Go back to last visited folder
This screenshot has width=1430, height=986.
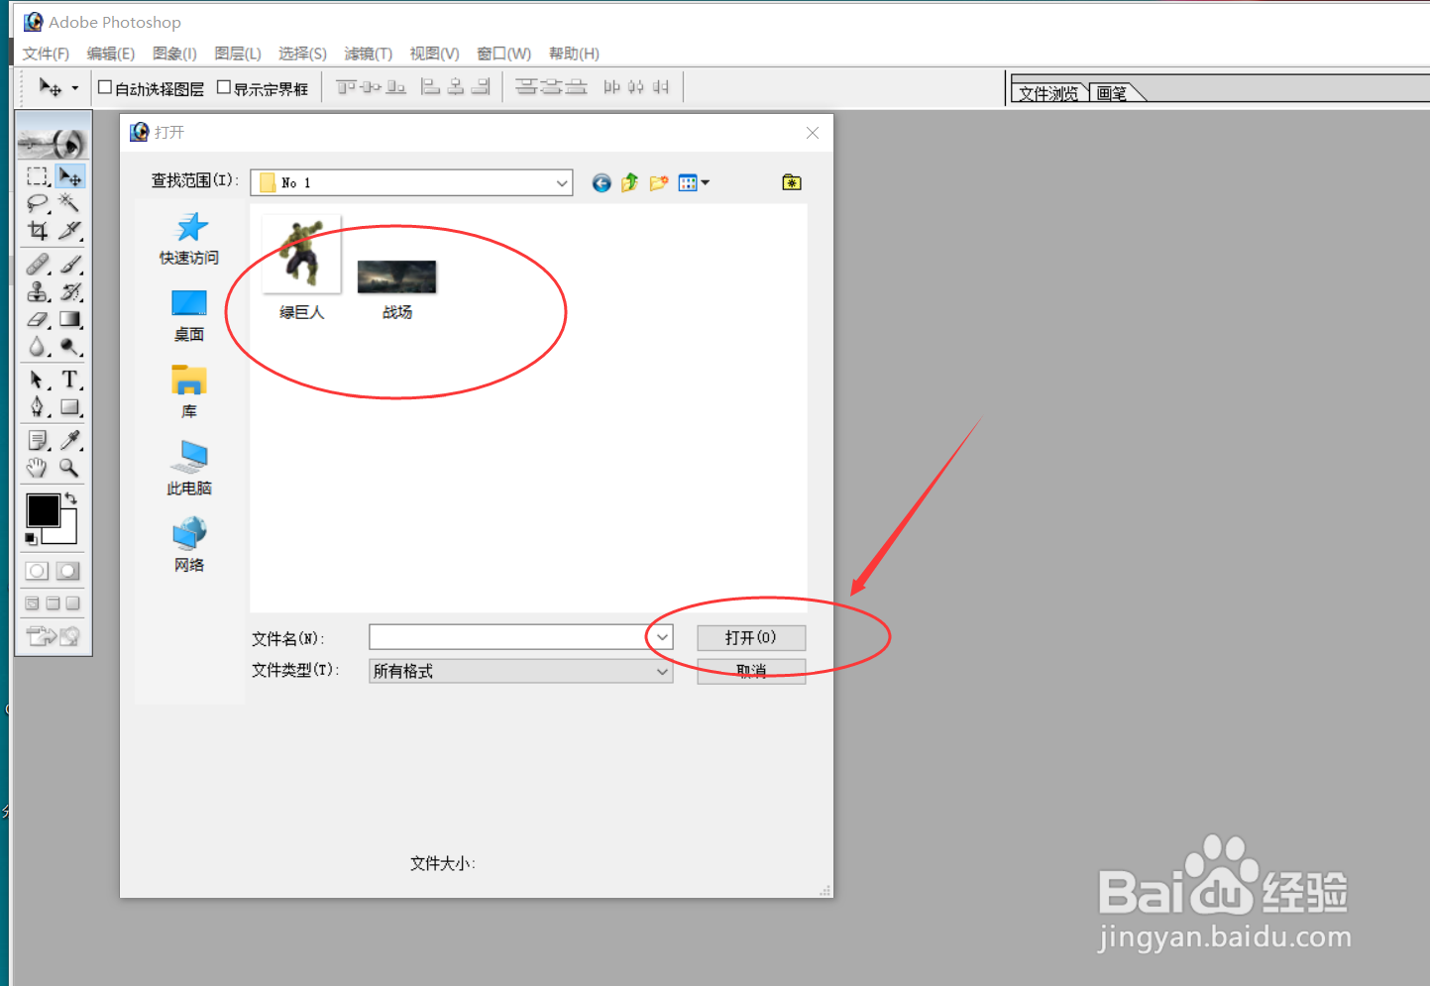click(602, 183)
